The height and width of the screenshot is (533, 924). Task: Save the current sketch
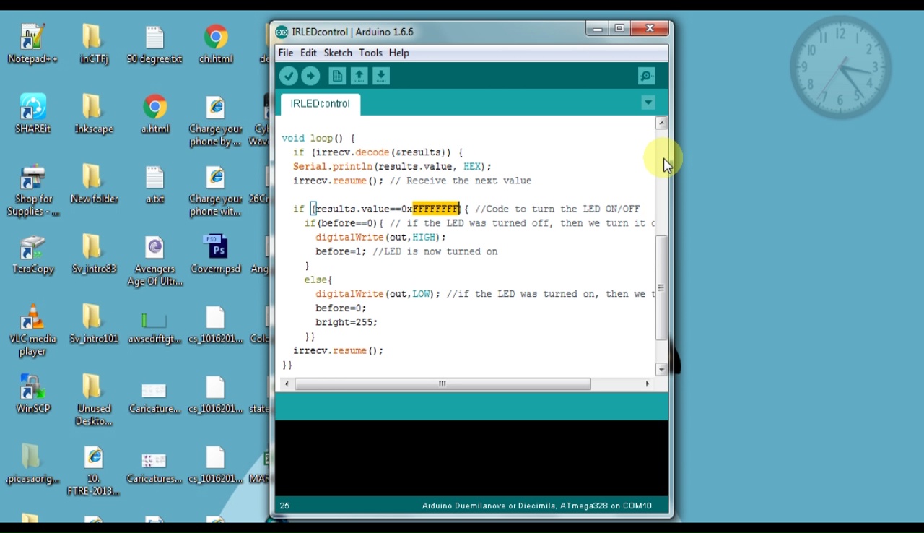pyautogui.click(x=381, y=76)
